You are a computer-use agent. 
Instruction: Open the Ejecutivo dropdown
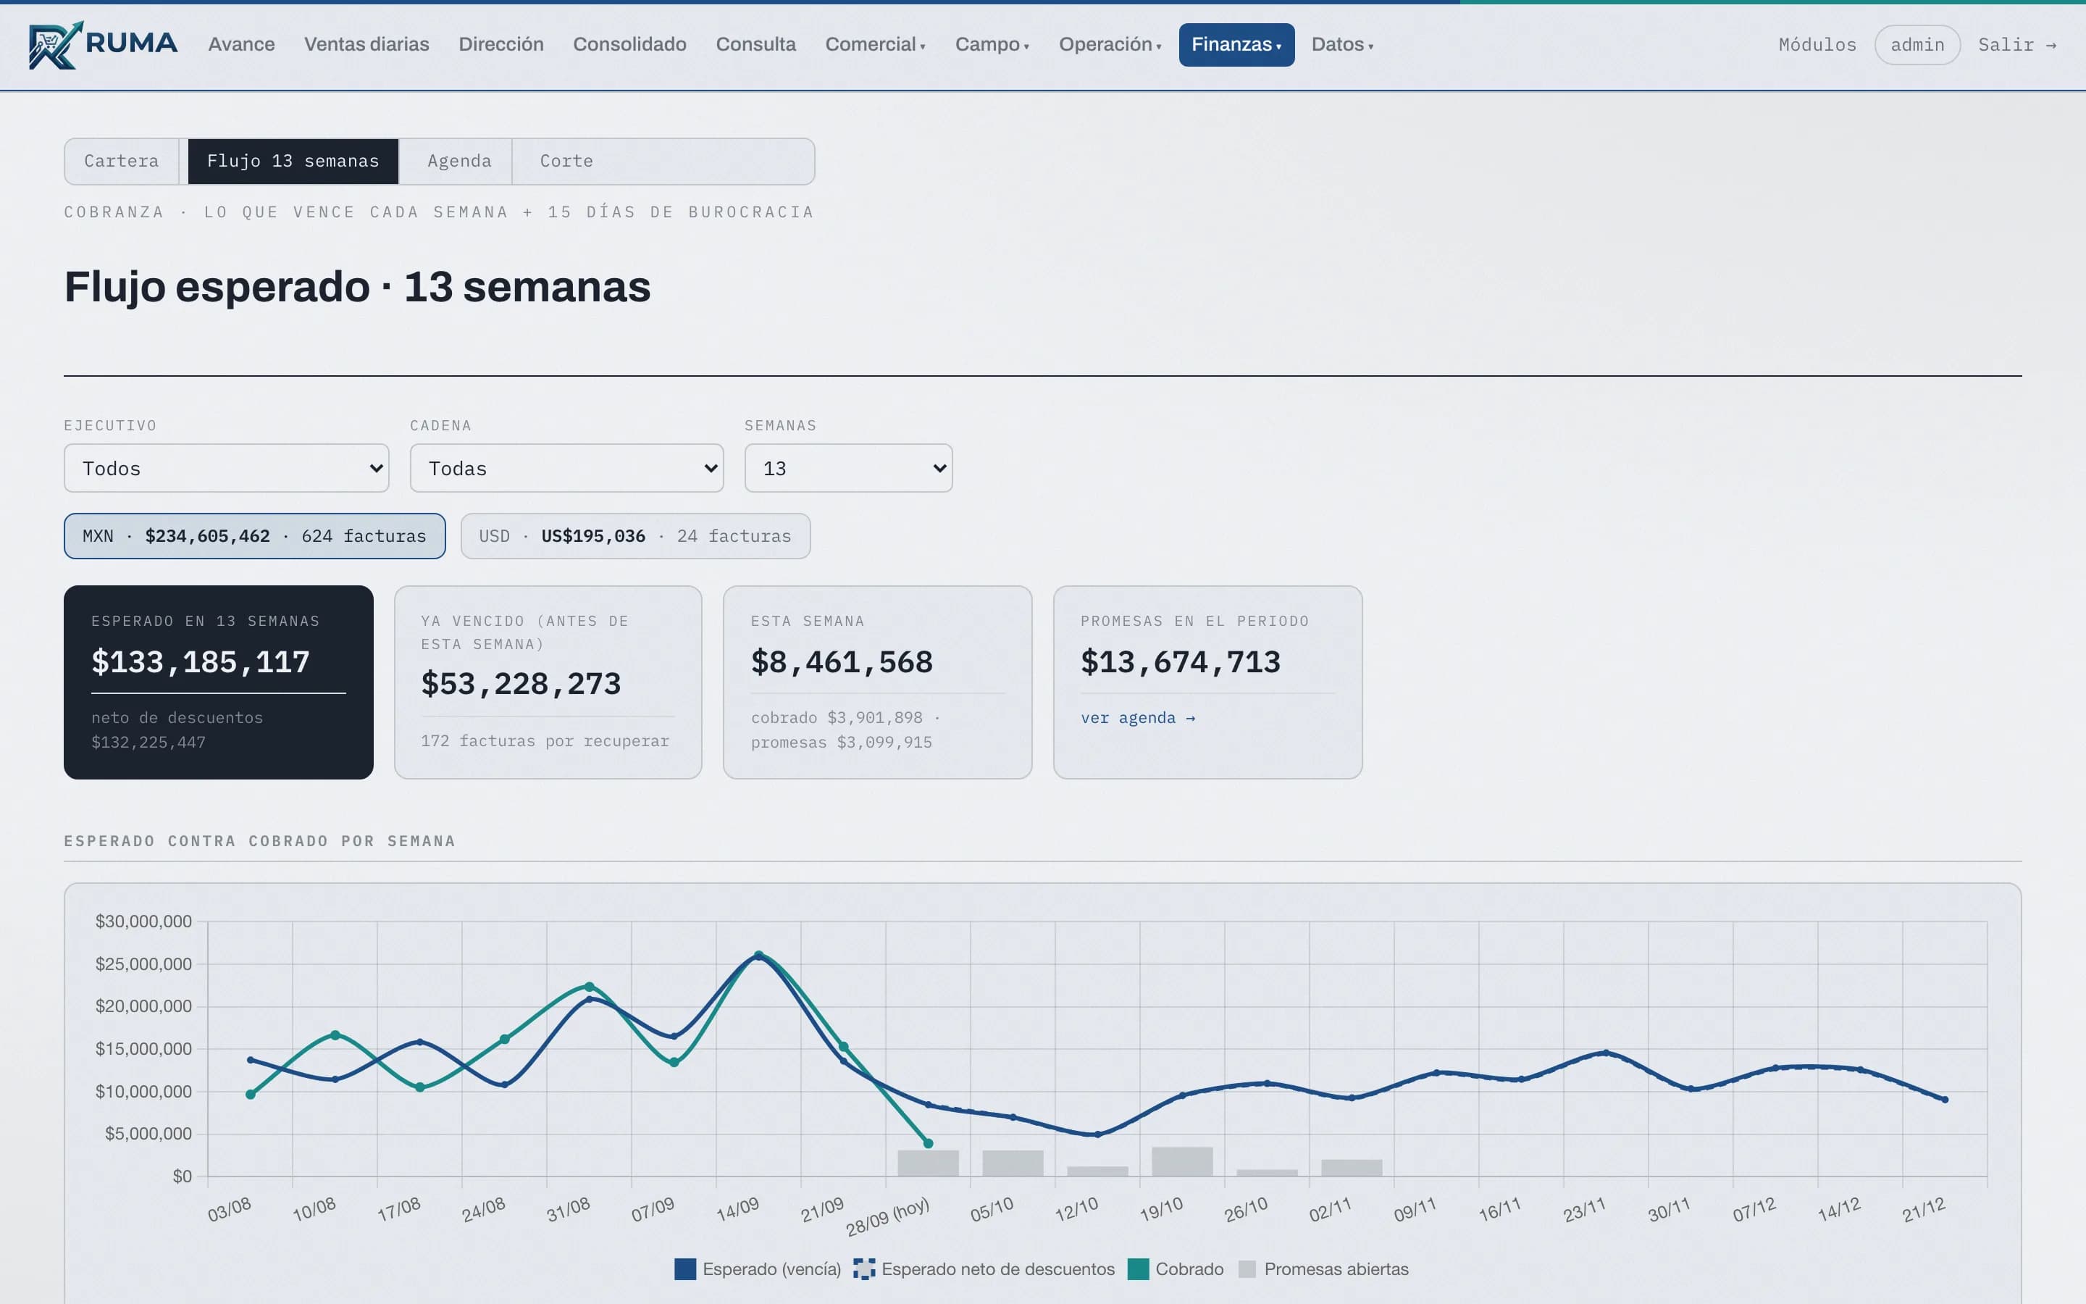pyautogui.click(x=227, y=468)
